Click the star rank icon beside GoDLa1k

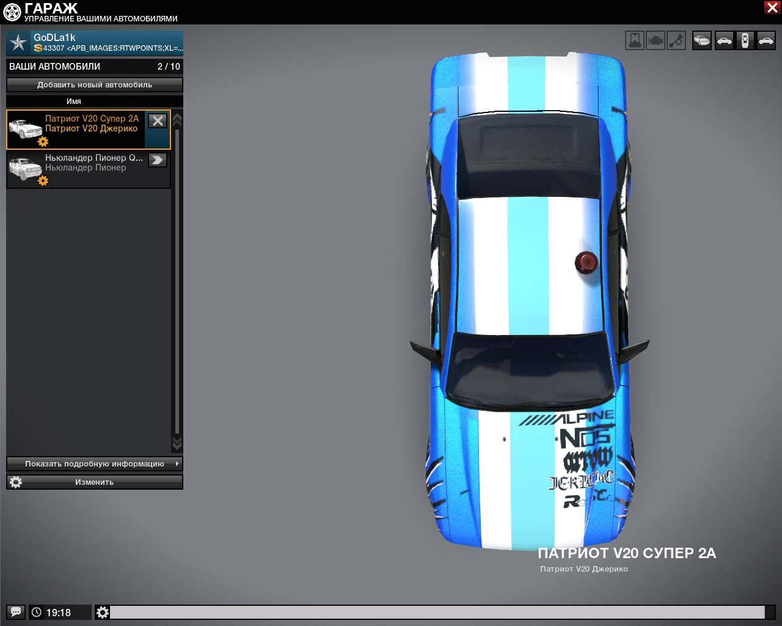click(19, 43)
